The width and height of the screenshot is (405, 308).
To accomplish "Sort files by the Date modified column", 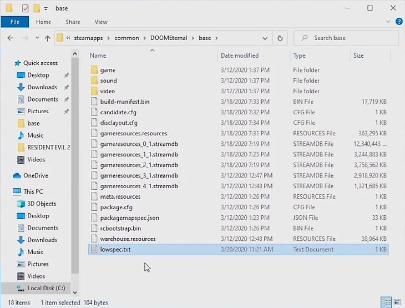I will (239, 55).
